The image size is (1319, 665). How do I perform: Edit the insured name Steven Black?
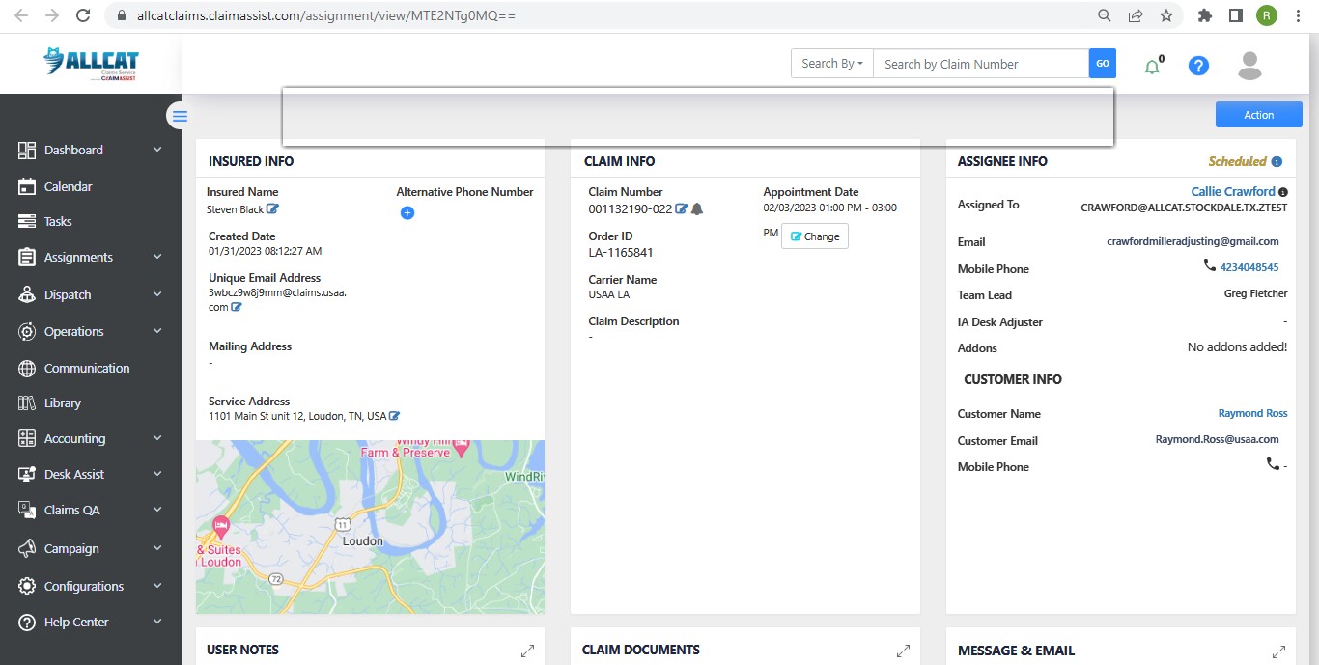(x=273, y=209)
